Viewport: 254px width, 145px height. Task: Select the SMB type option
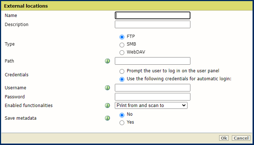pos(122,44)
